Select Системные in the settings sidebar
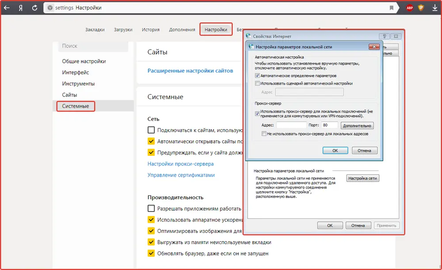This screenshot has height=270, width=442. tap(76, 106)
